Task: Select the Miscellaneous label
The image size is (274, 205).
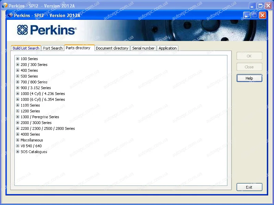Action: pos(32,140)
